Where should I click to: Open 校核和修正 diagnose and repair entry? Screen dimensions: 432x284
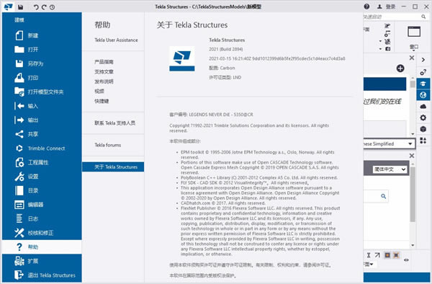click(42, 233)
